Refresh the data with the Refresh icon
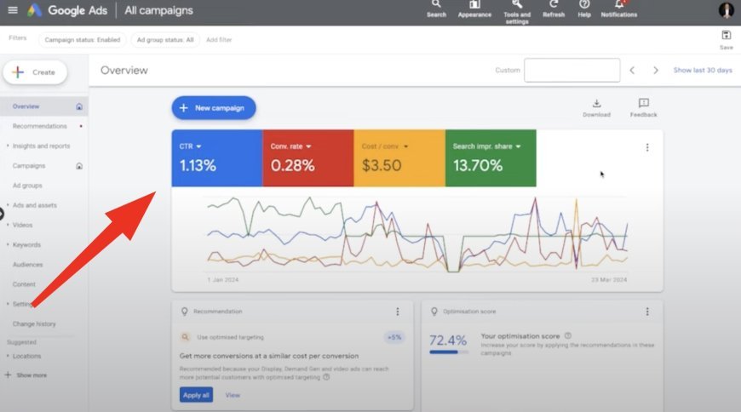Viewport: 741px width, 412px height. click(554, 7)
